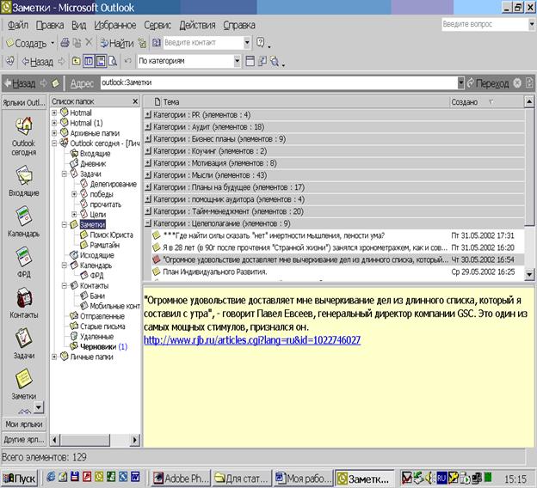Open the Действия menu
The image size is (537, 488).
(x=197, y=25)
